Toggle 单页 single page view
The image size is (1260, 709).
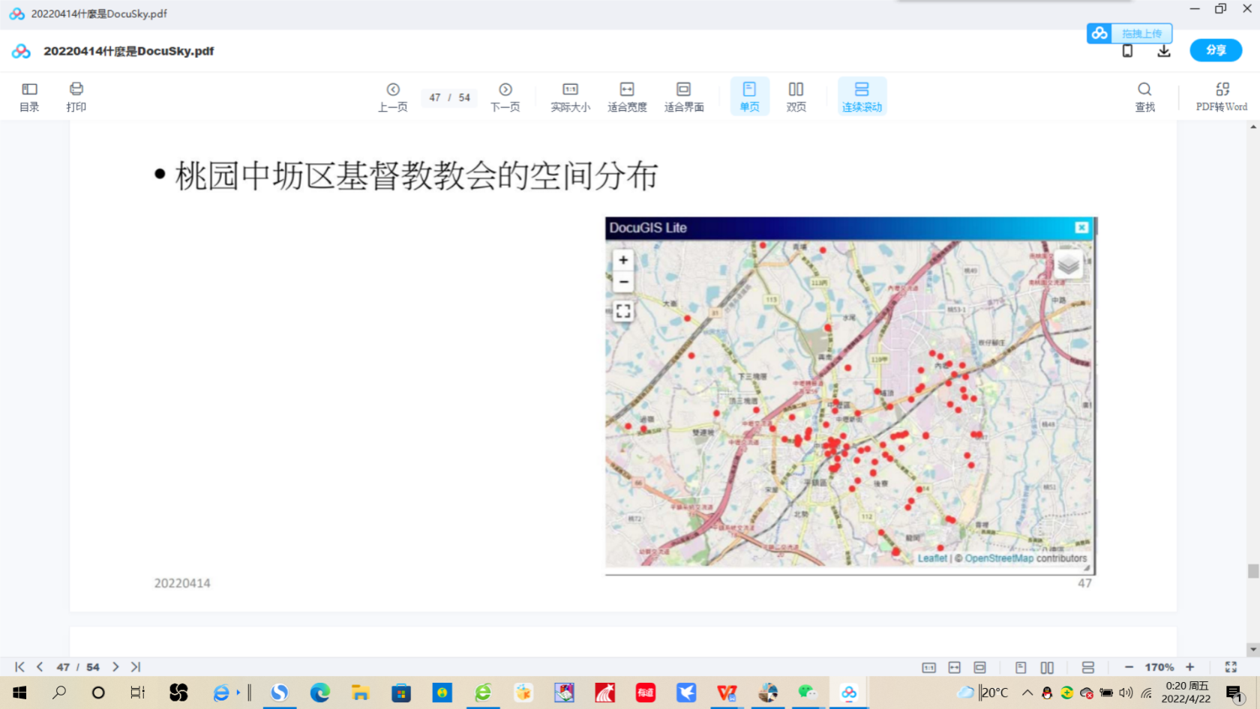pos(749,97)
